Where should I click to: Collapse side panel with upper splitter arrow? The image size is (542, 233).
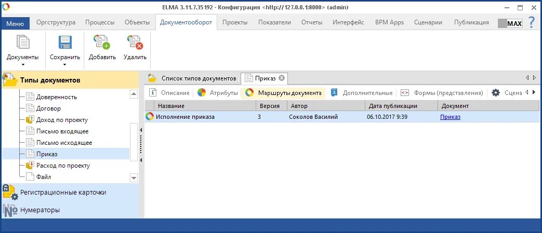pos(141,130)
